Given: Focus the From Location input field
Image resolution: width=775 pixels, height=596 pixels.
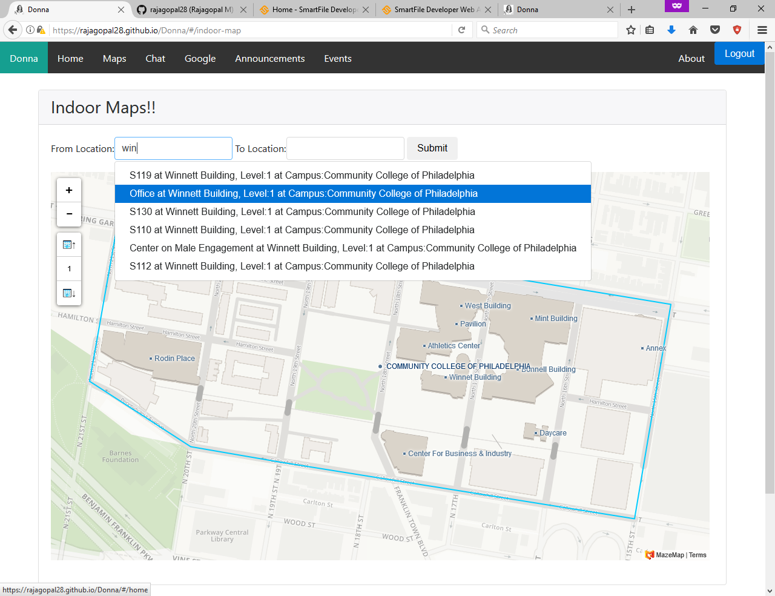Looking at the screenshot, I should tap(173, 148).
